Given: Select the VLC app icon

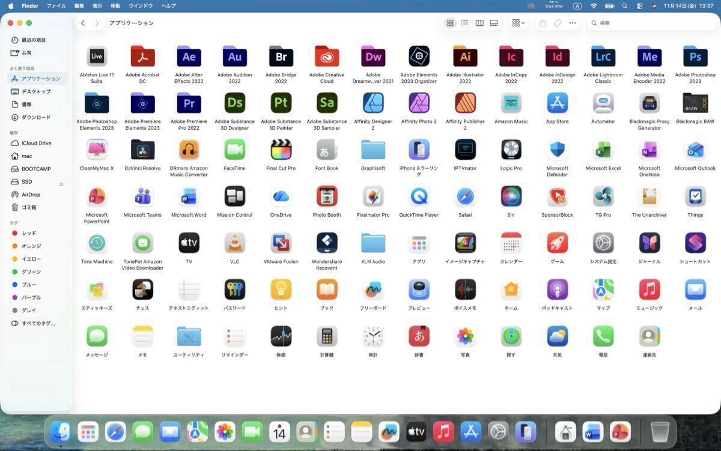Looking at the screenshot, I should click(234, 243).
